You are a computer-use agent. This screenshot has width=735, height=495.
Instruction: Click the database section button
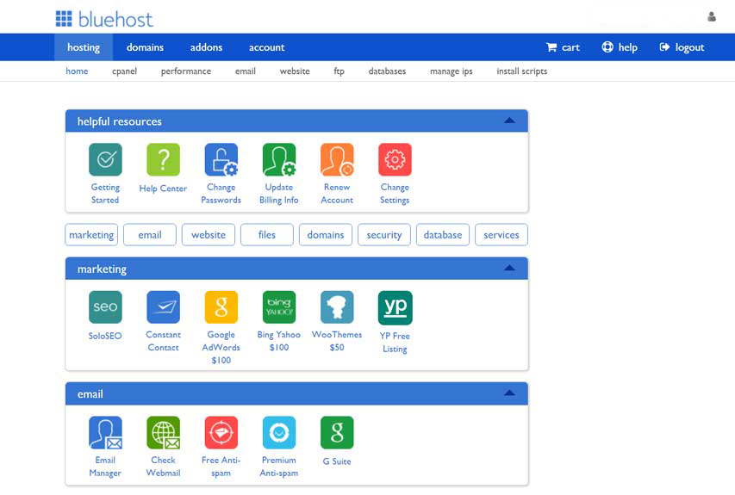(443, 235)
